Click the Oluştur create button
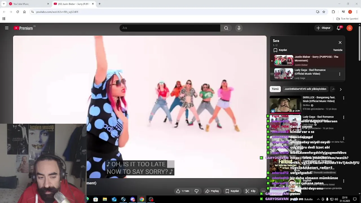 (323, 28)
